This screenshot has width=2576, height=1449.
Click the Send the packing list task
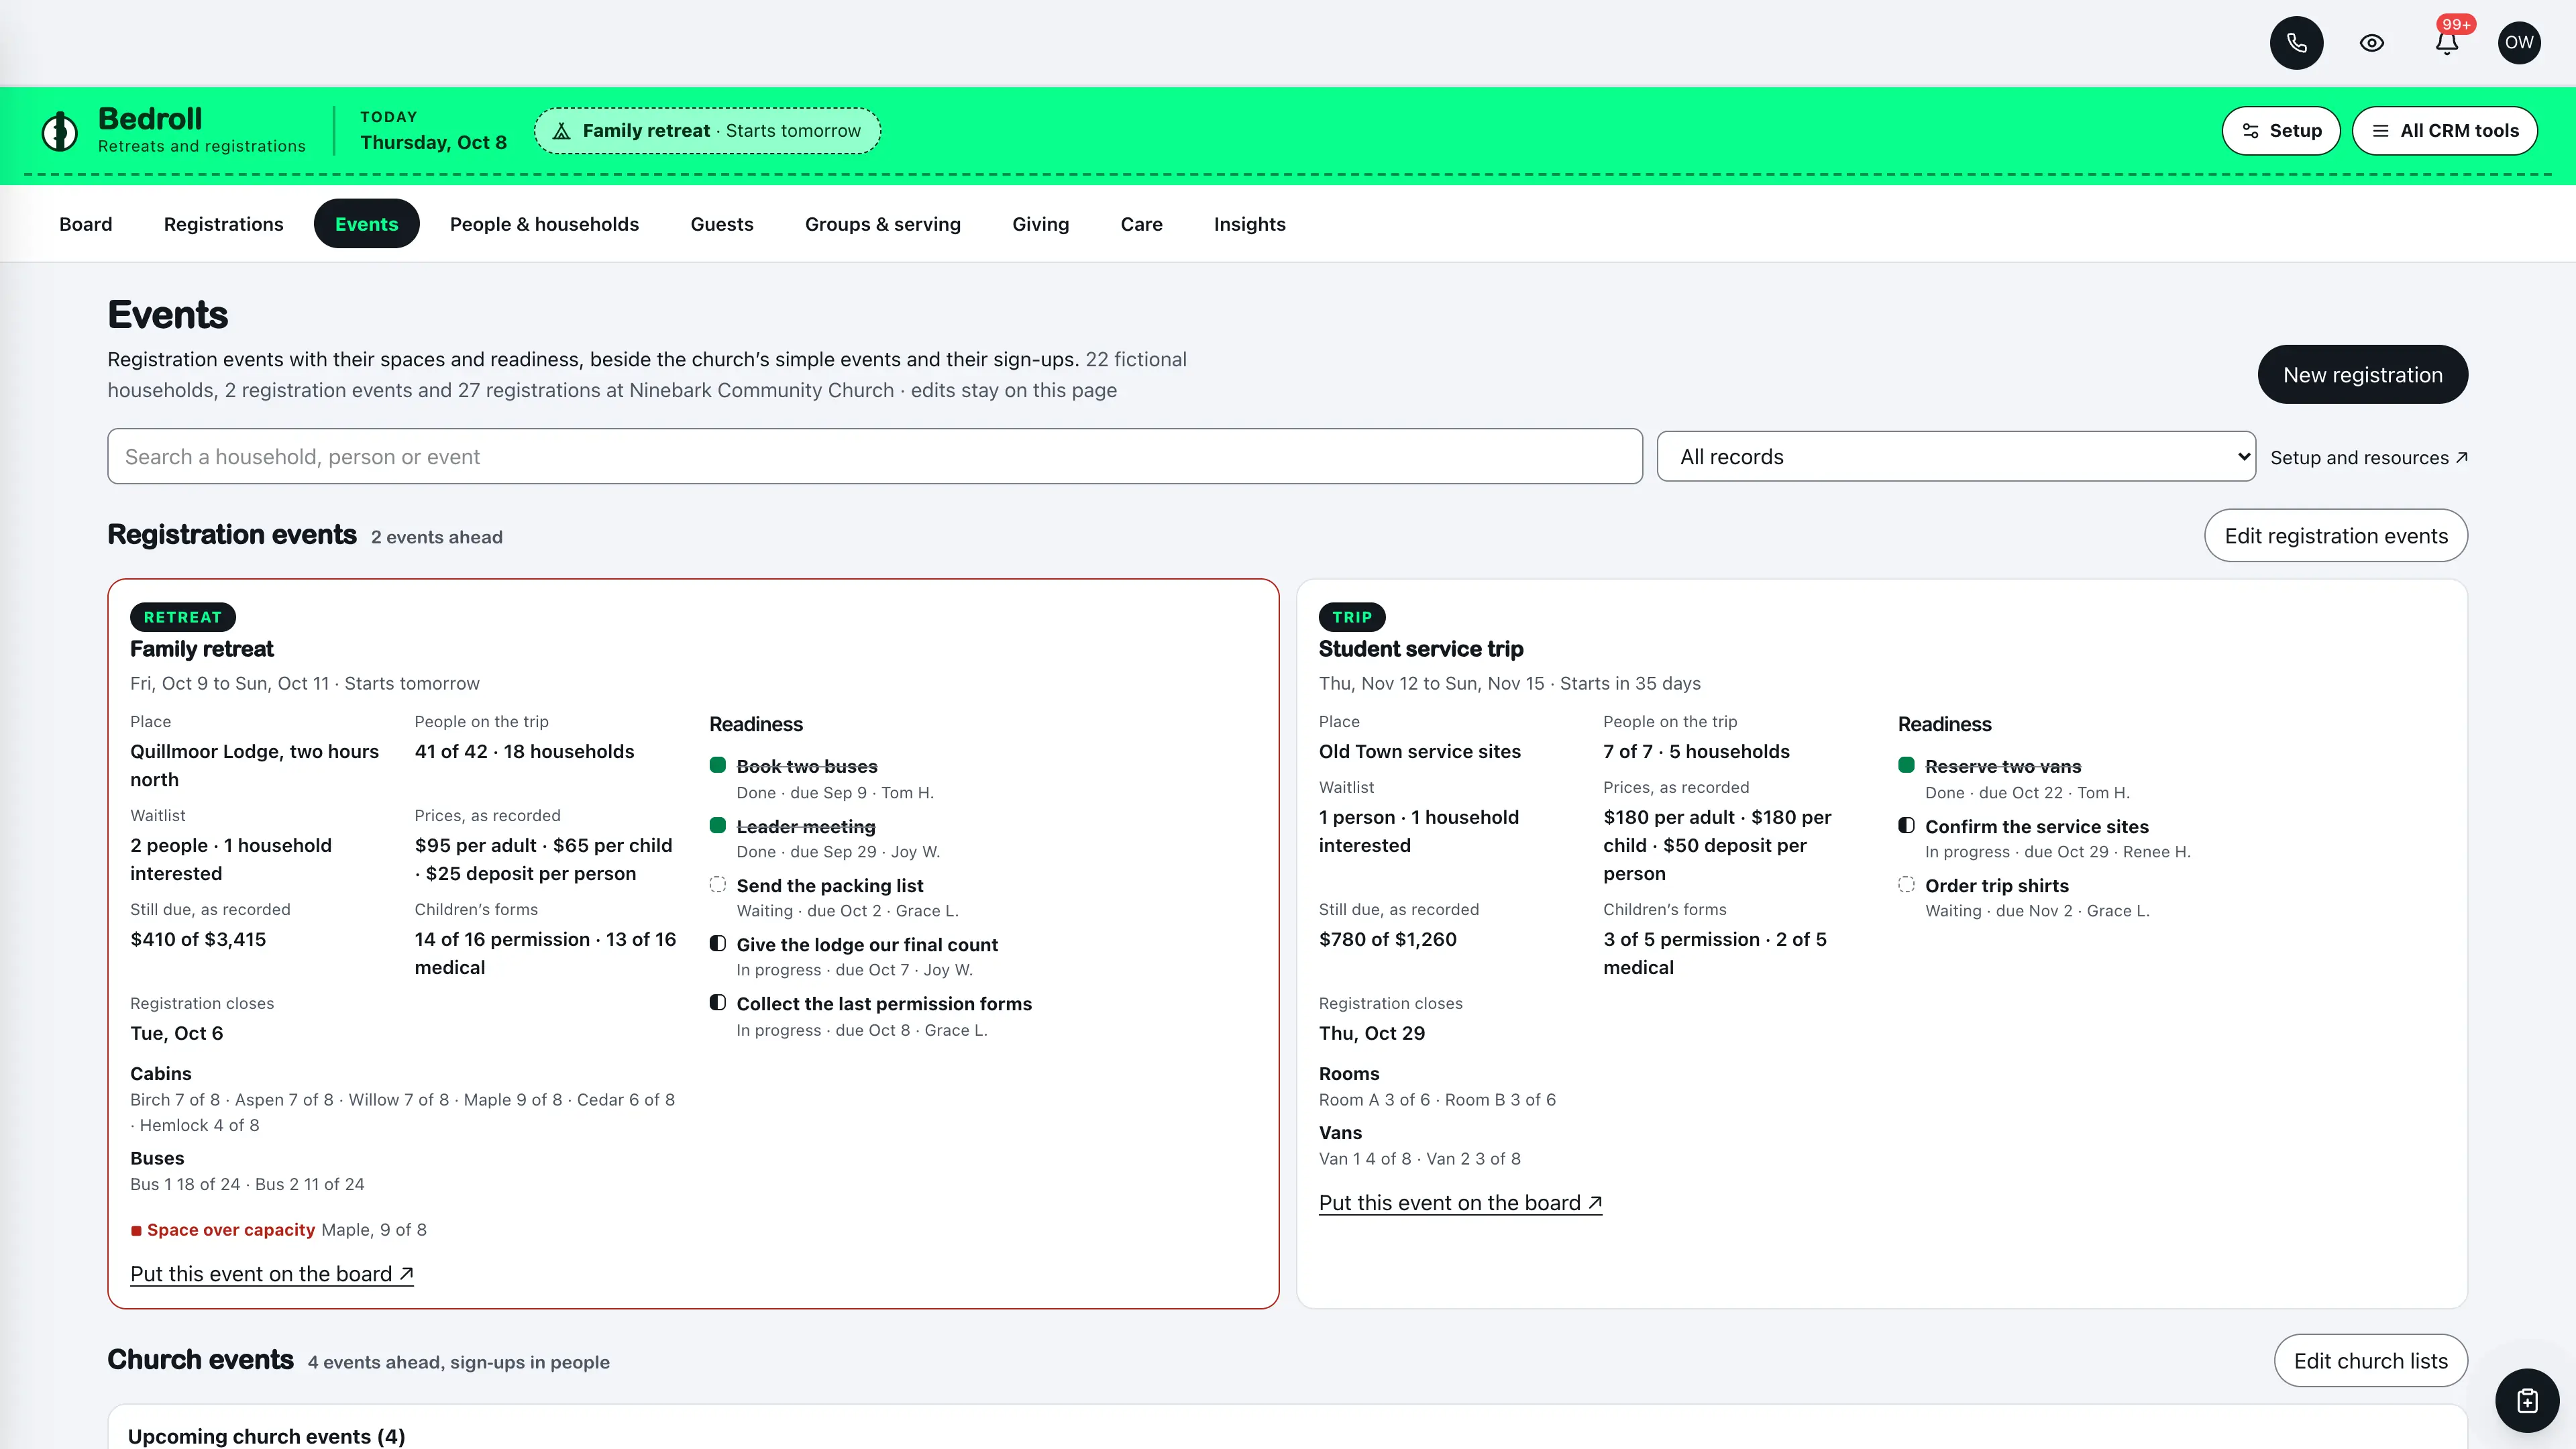click(x=830, y=886)
